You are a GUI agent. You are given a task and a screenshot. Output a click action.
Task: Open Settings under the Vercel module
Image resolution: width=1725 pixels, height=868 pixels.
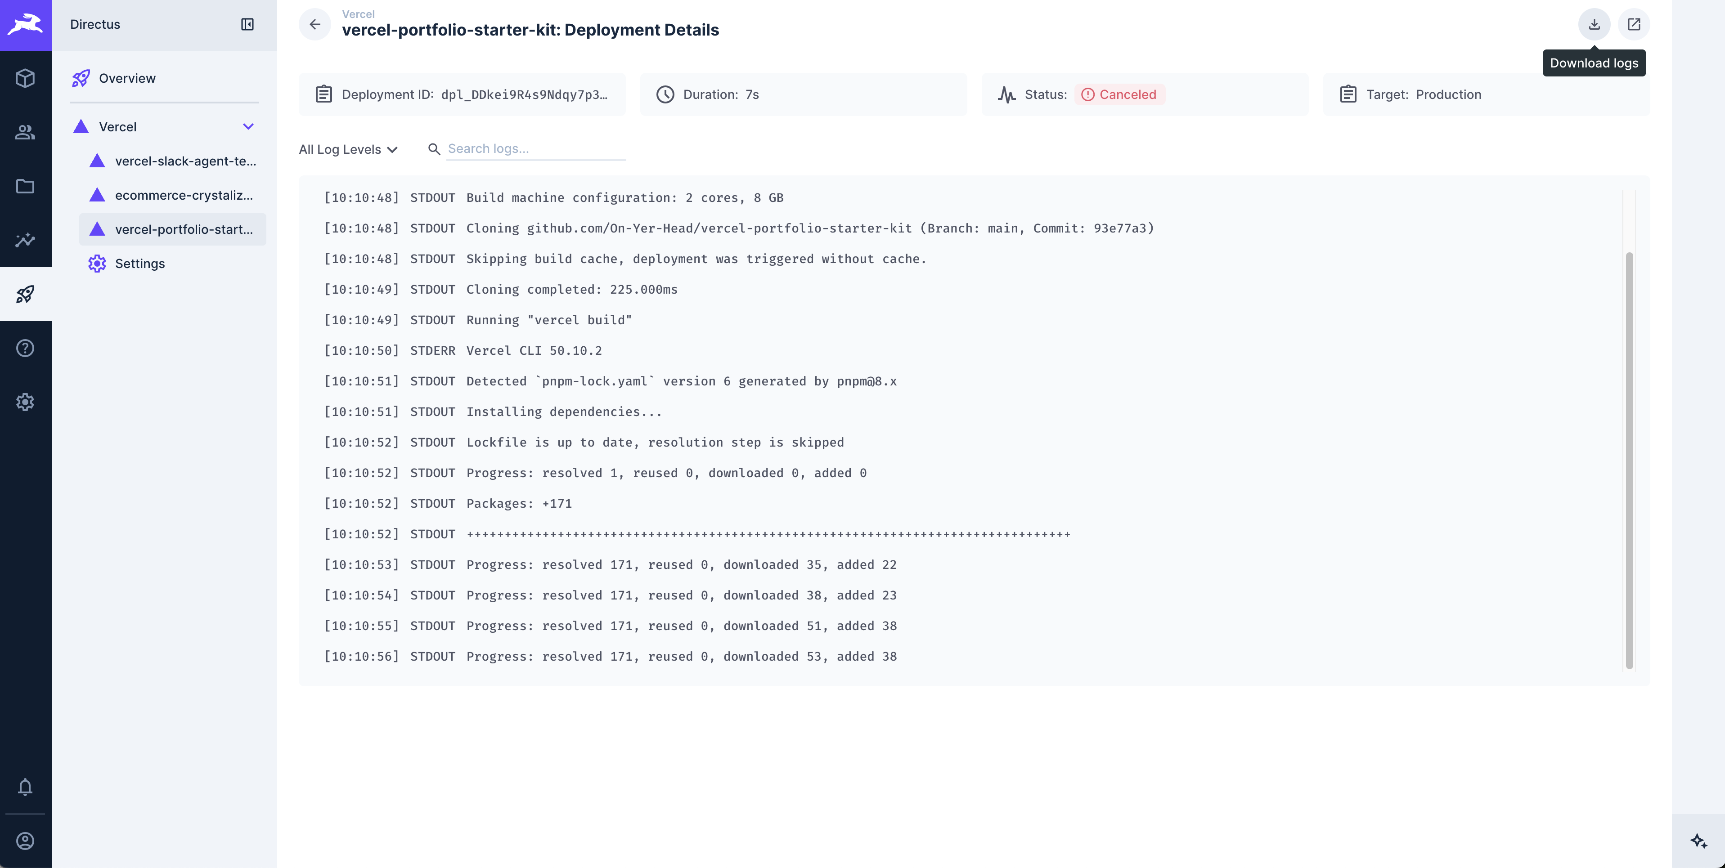140,263
